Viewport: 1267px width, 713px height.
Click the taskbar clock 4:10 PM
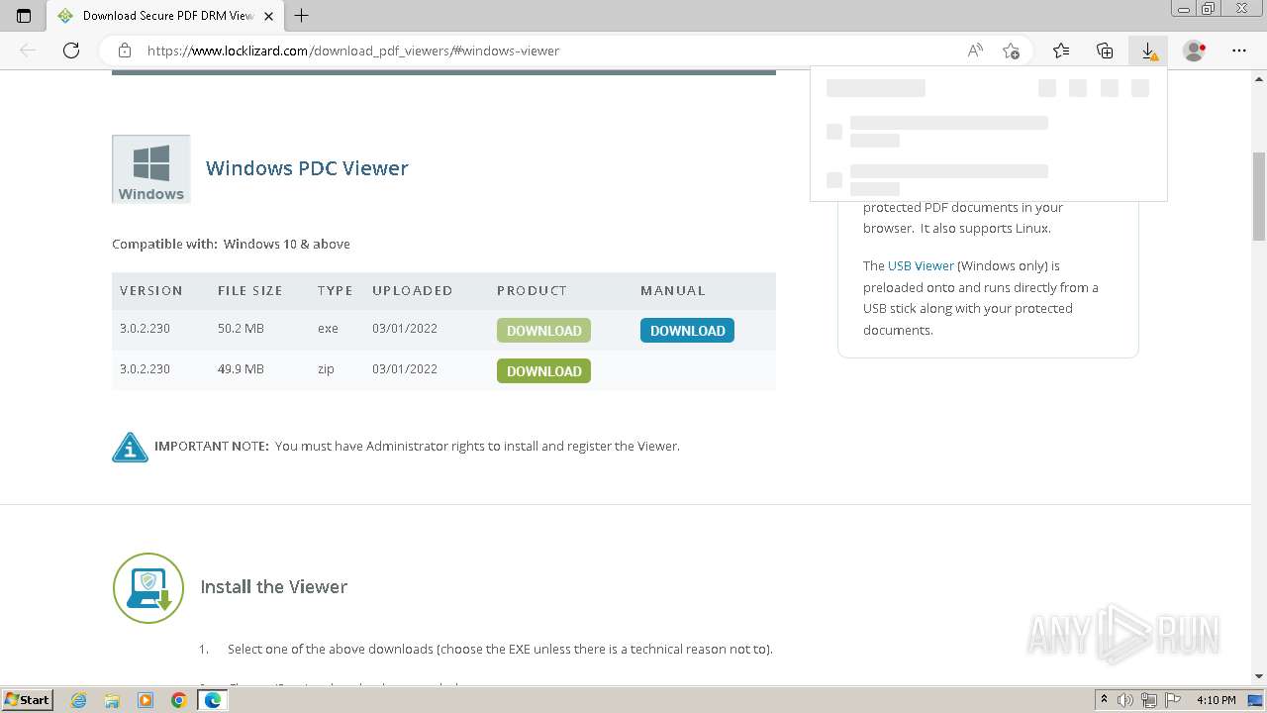coord(1216,700)
